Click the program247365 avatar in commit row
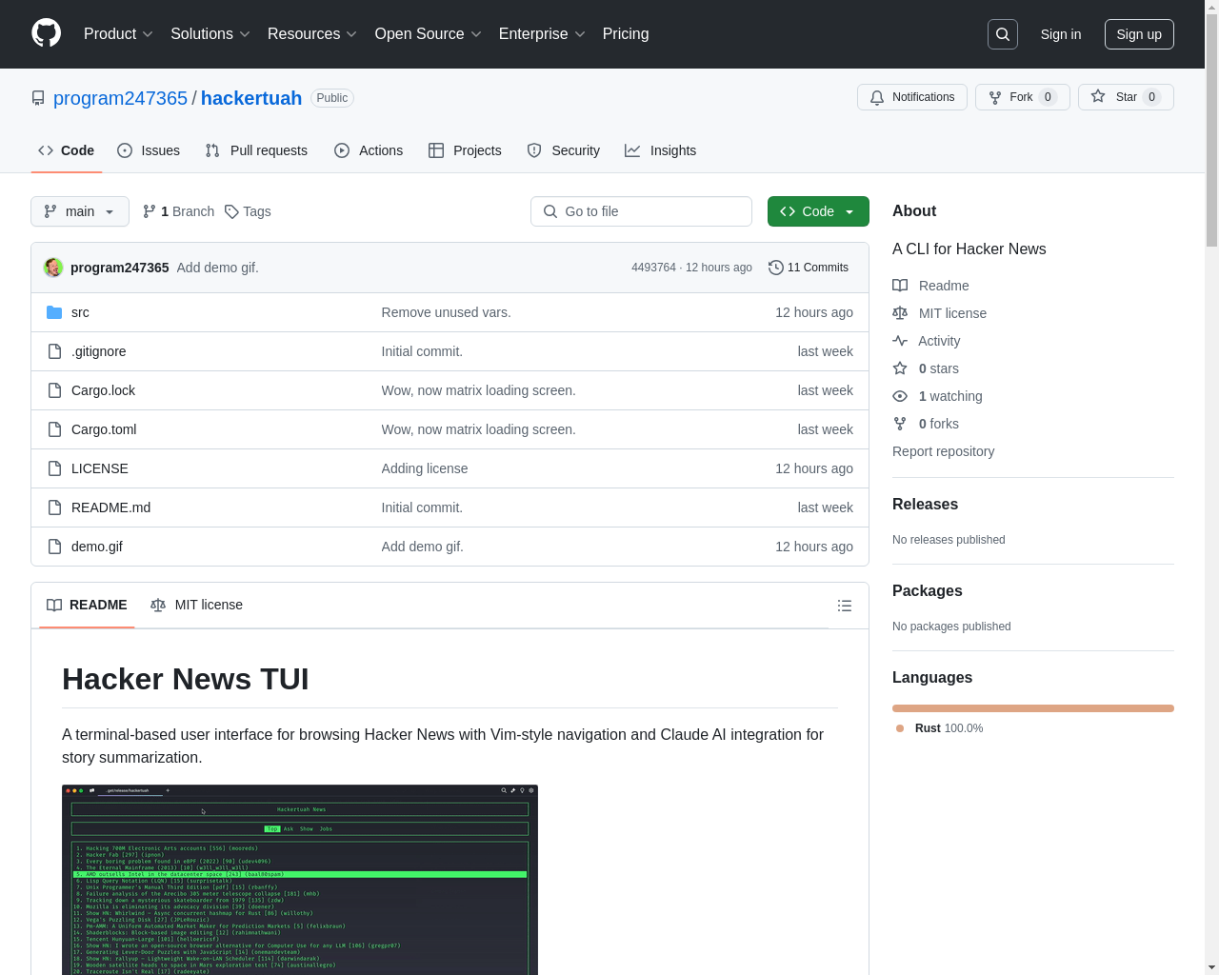The height and width of the screenshot is (975, 1219). [x=53, y=268]
